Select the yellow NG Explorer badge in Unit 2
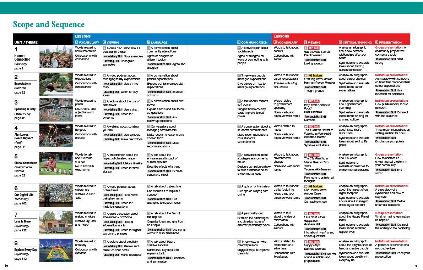Screen dimensions: 423x270 pos(315,75)
